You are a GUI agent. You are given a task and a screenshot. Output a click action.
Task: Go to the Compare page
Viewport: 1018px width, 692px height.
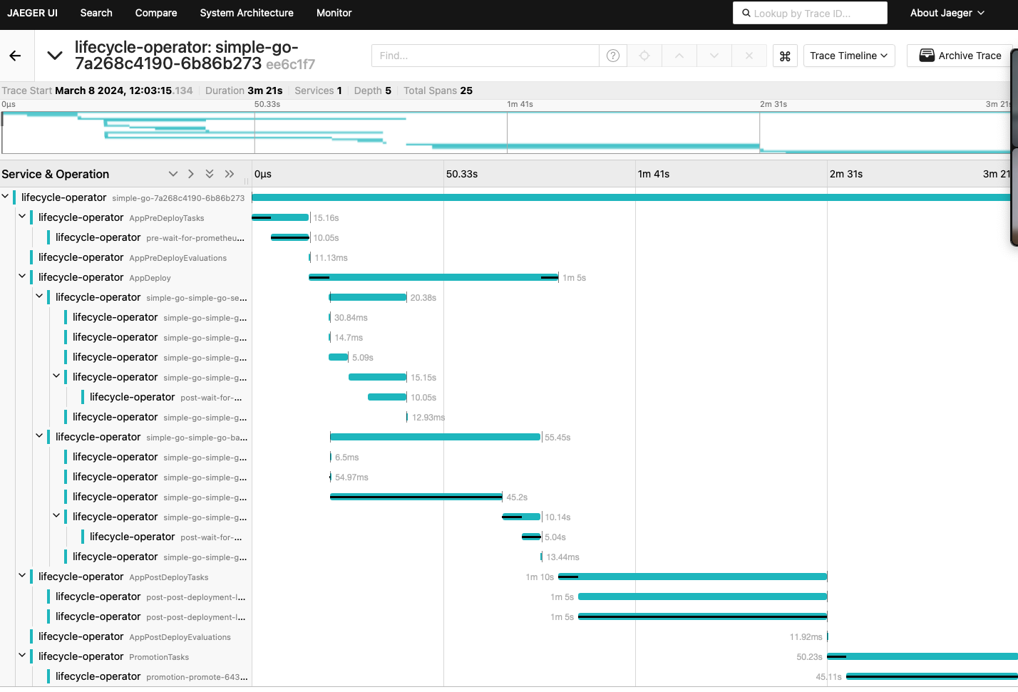(156, 13)
